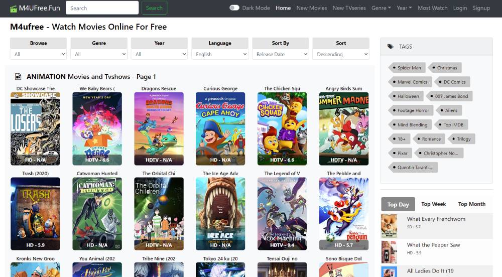Click the page icon beside ANIMATION heading

(18, 77)
